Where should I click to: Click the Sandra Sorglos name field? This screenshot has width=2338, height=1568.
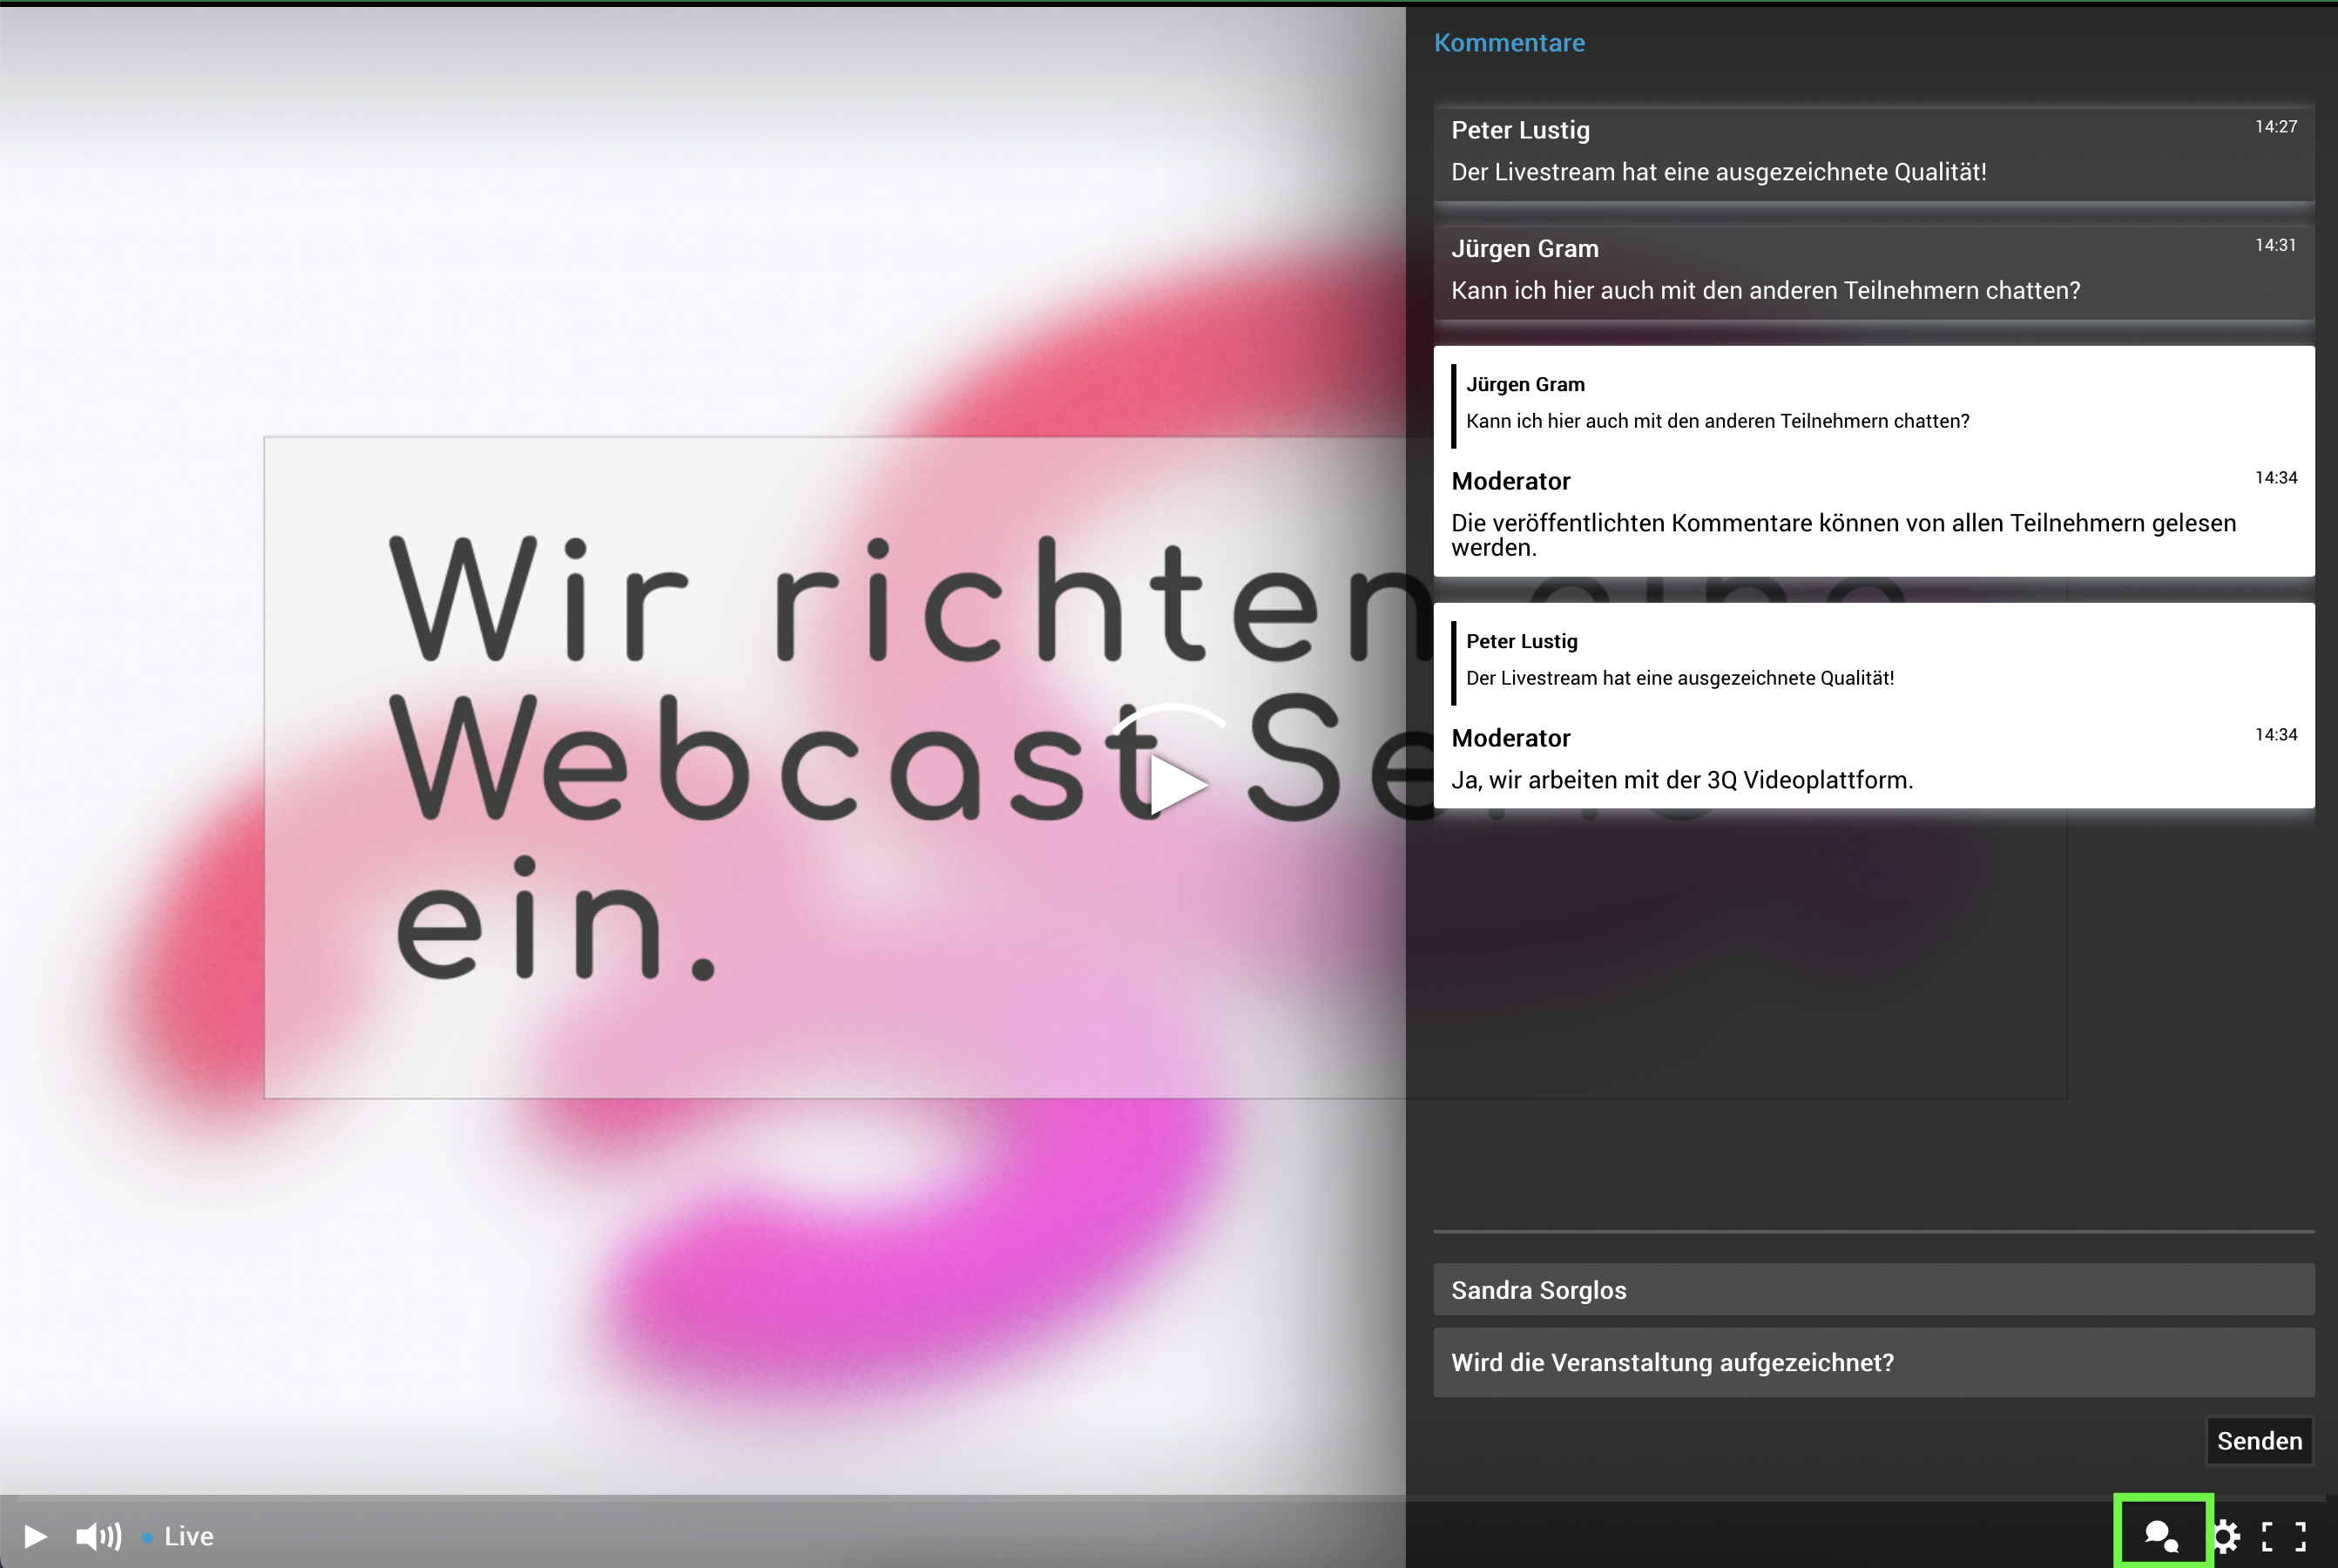[1872, 1290]
